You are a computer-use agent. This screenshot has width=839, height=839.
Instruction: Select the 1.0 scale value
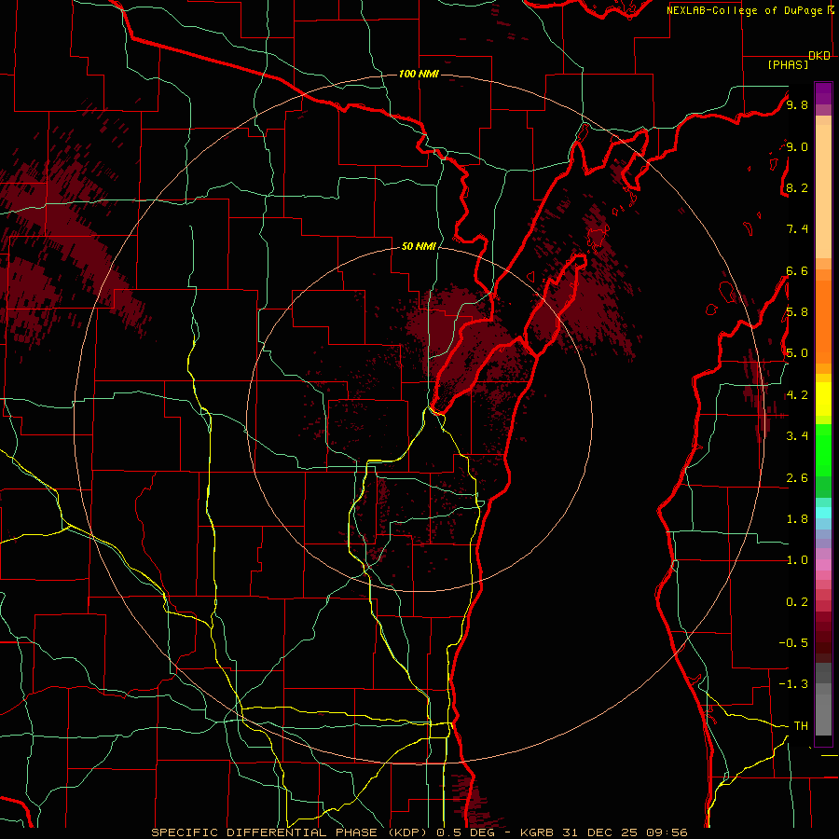797,560
